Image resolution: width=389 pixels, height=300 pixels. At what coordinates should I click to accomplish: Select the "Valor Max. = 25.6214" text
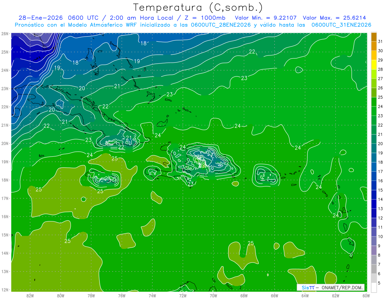pyautogui.click(x=335, y=18)
